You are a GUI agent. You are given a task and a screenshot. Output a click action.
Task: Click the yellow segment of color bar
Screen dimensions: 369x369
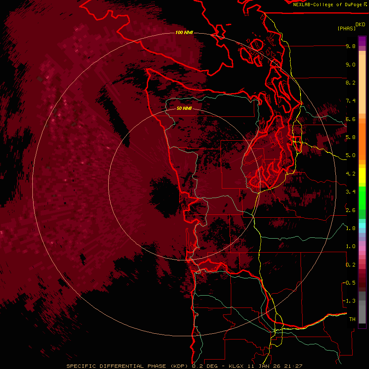click(362, 175)
